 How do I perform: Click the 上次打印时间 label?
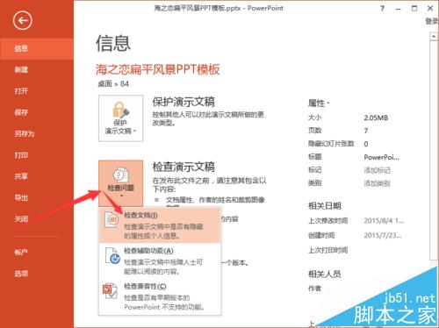[328, 250]
